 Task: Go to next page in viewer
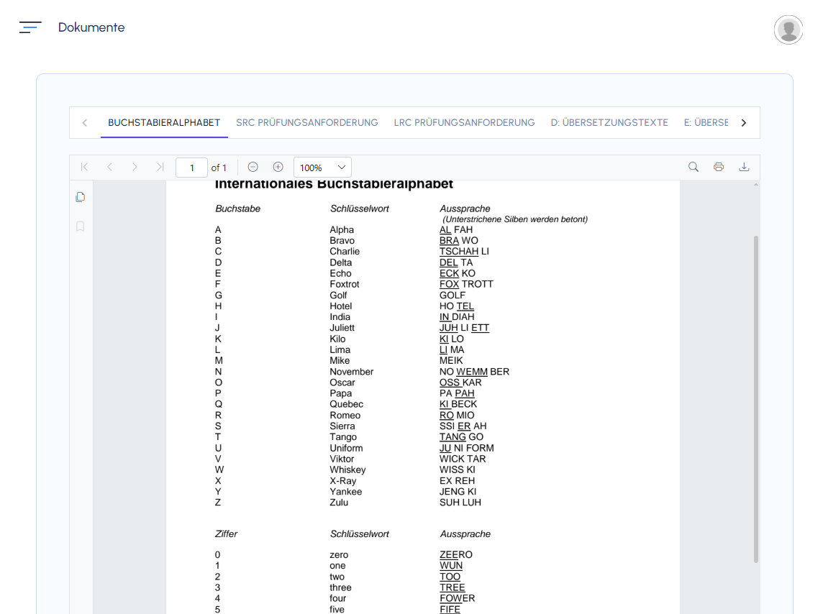coord(135,168)
